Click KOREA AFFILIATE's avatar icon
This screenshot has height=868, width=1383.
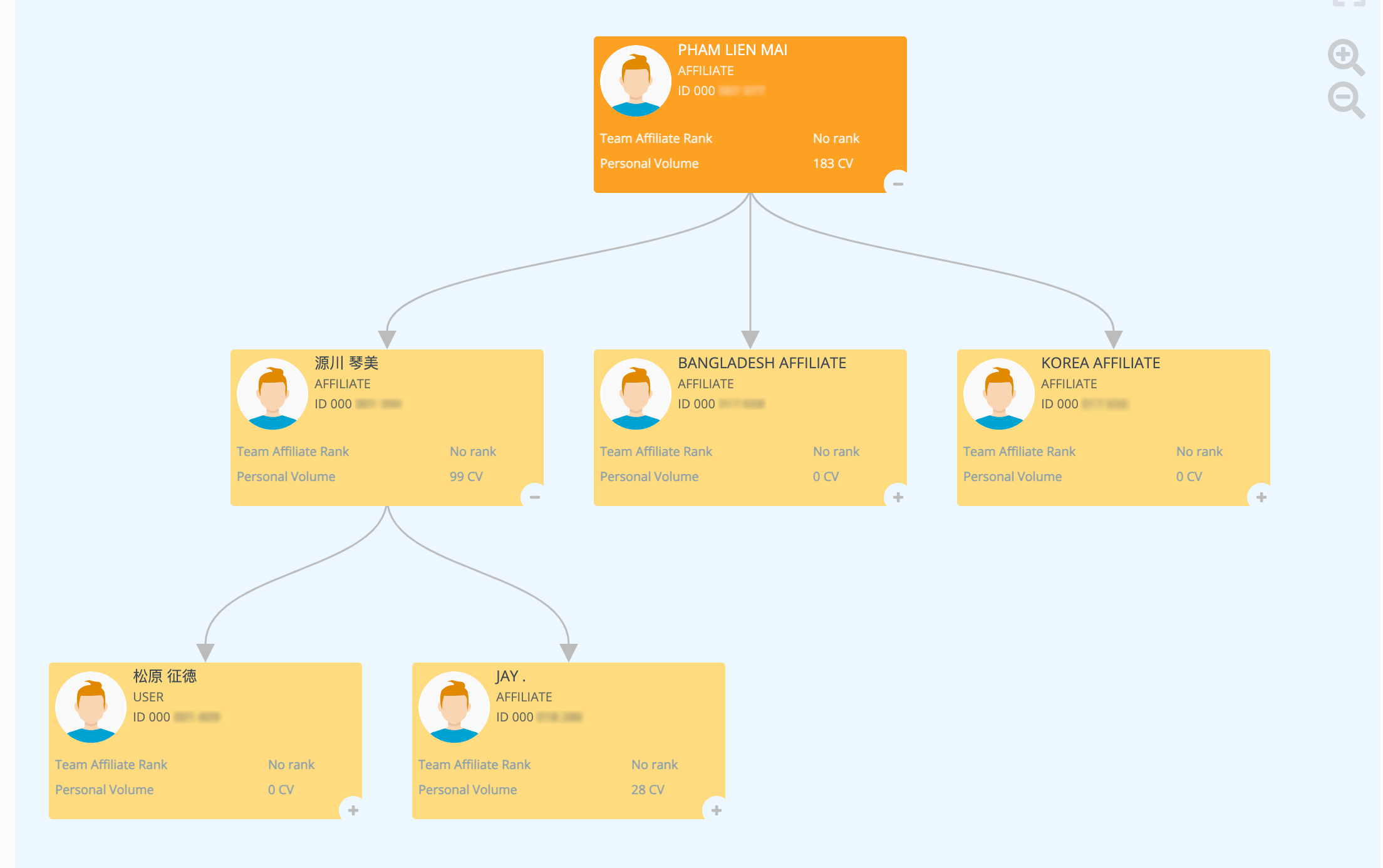pos(998,394)
